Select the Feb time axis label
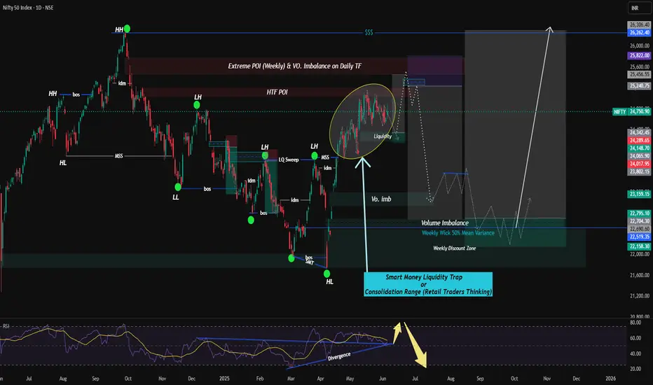Screen dimensions: 653x385 coord(260,378)
